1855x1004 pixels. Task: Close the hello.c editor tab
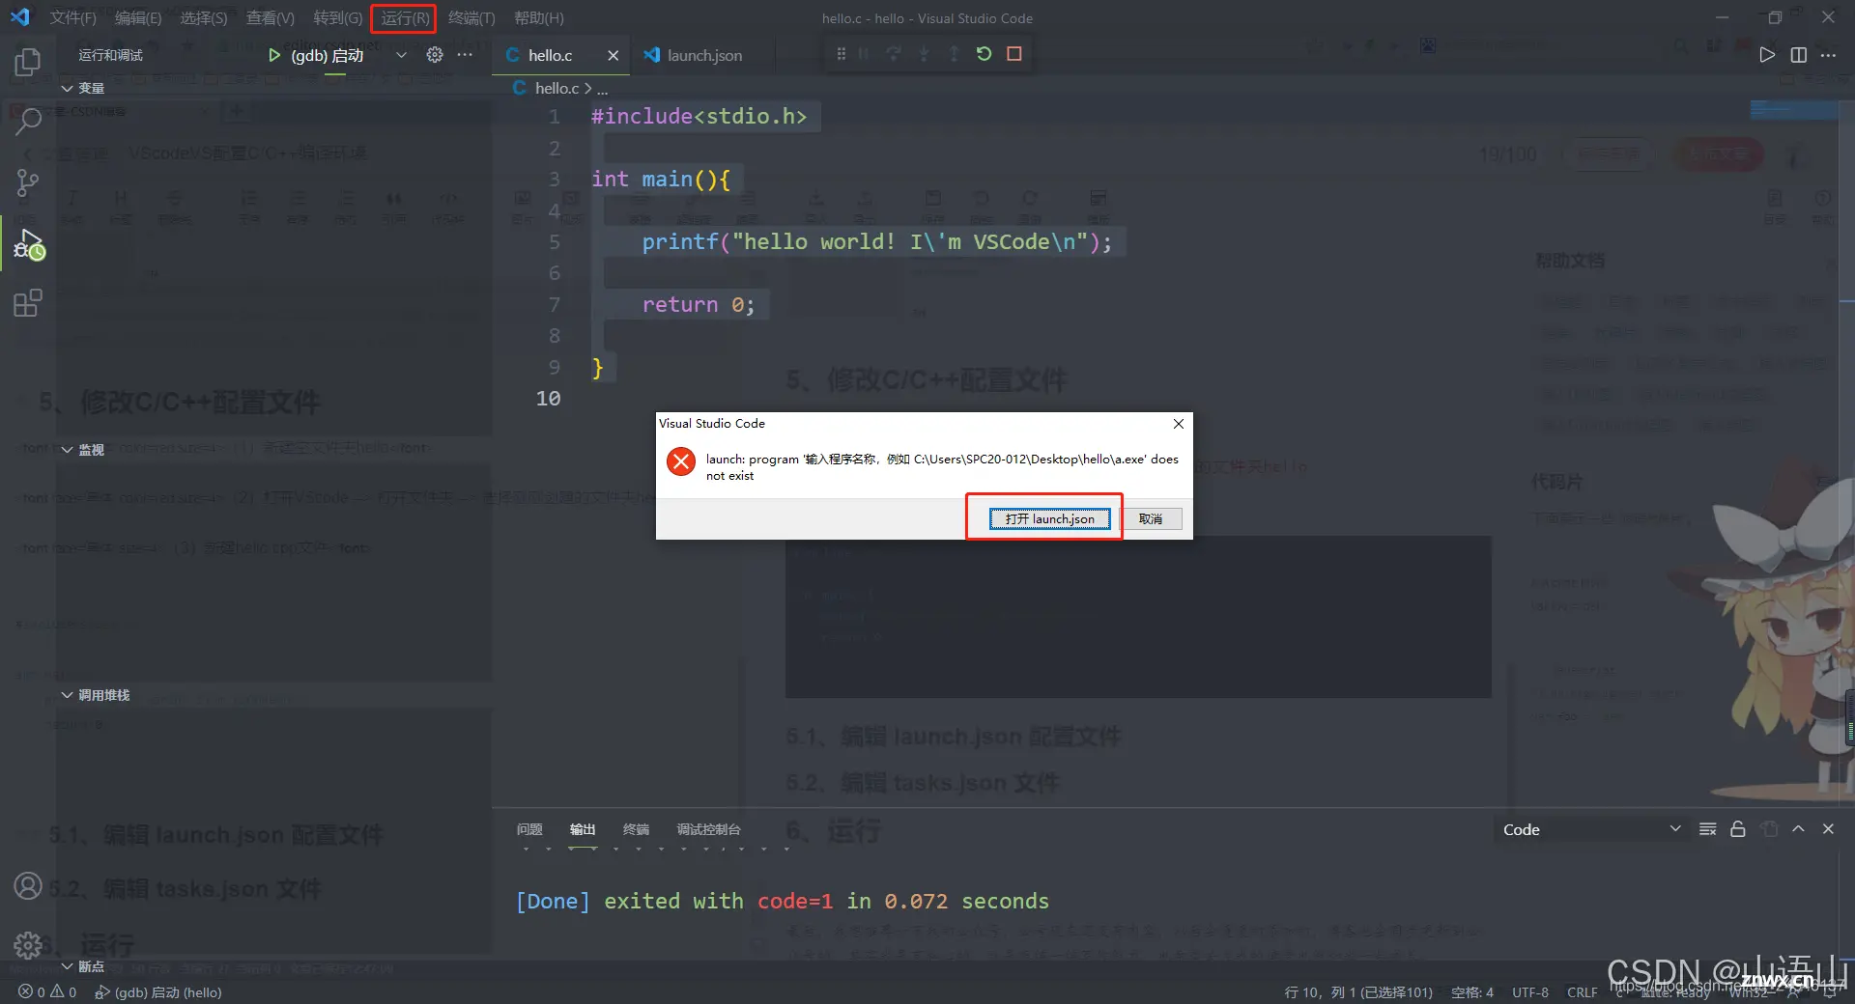pos(613,56)
